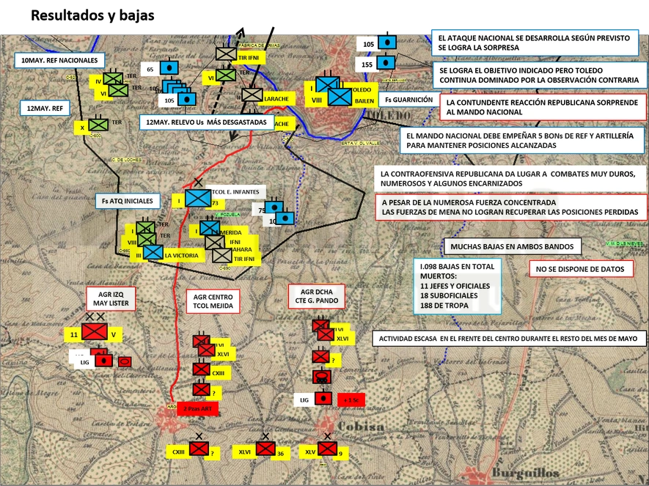Click the red unit symbol labeled CXIII near Cobisa
649x486 pixels.
click(x=199, y=449)
